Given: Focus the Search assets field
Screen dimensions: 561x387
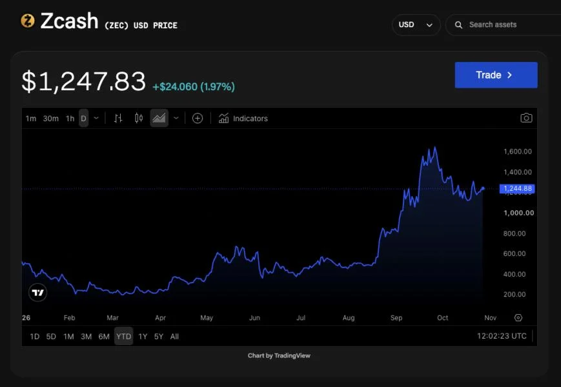Looking at the screenshot, I should coord(503,25).
